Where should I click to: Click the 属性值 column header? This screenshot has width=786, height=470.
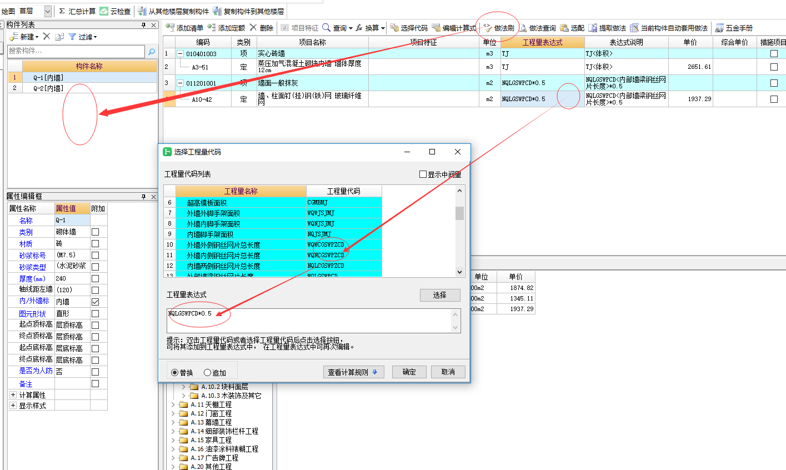72,208
